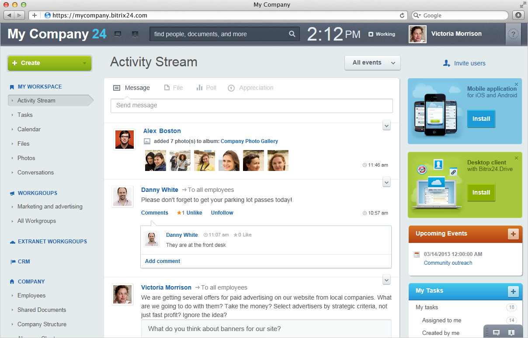Screen dimensions: 528x338
Task: Open the help question mark icon
Action: pos(514,34)
